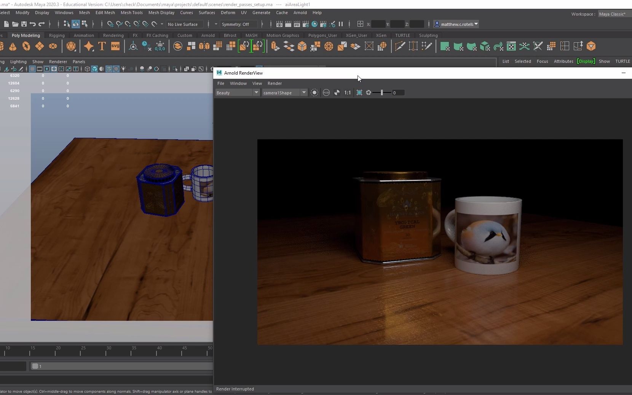The image size is (632, 395).
Task: Click the X coordinate input field
Action: pyautogui.click(x=378, y=24)
